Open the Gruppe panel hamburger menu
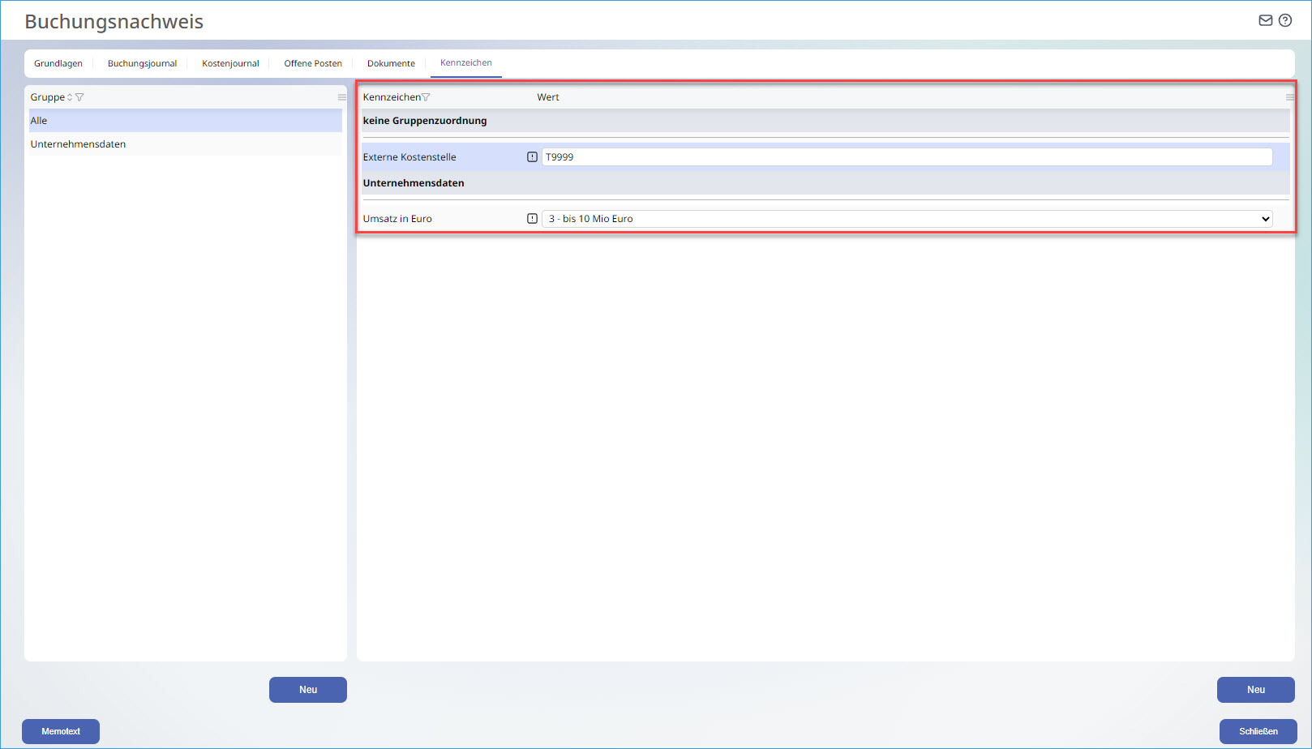 tap(342, 97)
